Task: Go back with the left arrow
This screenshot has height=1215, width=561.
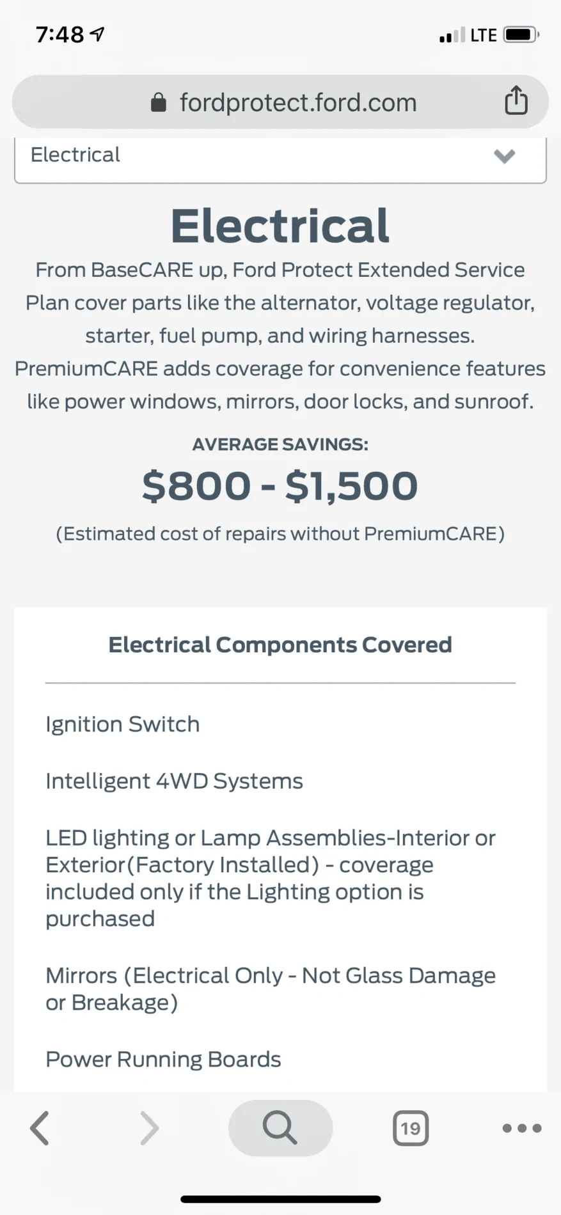Action: tap(40, 1127)
